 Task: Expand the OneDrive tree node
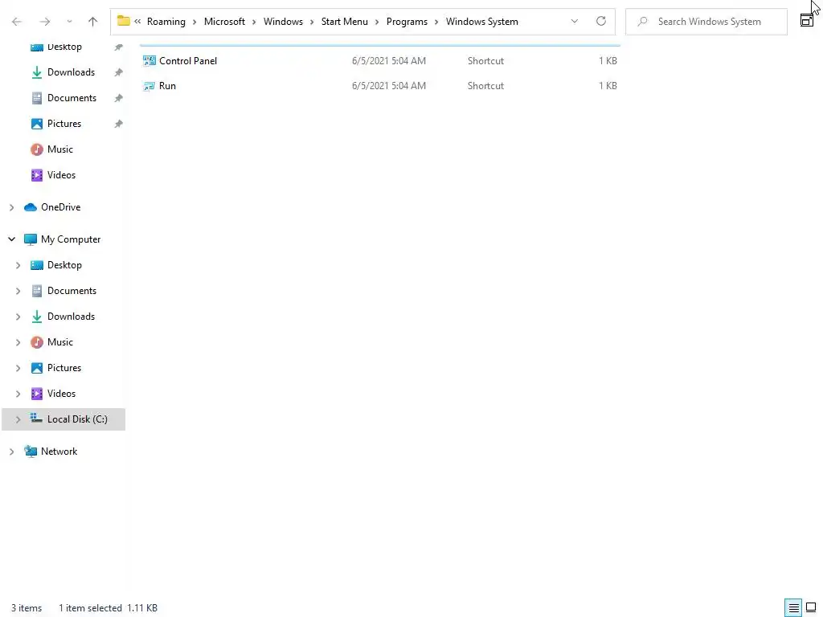[x=11, y=208]
